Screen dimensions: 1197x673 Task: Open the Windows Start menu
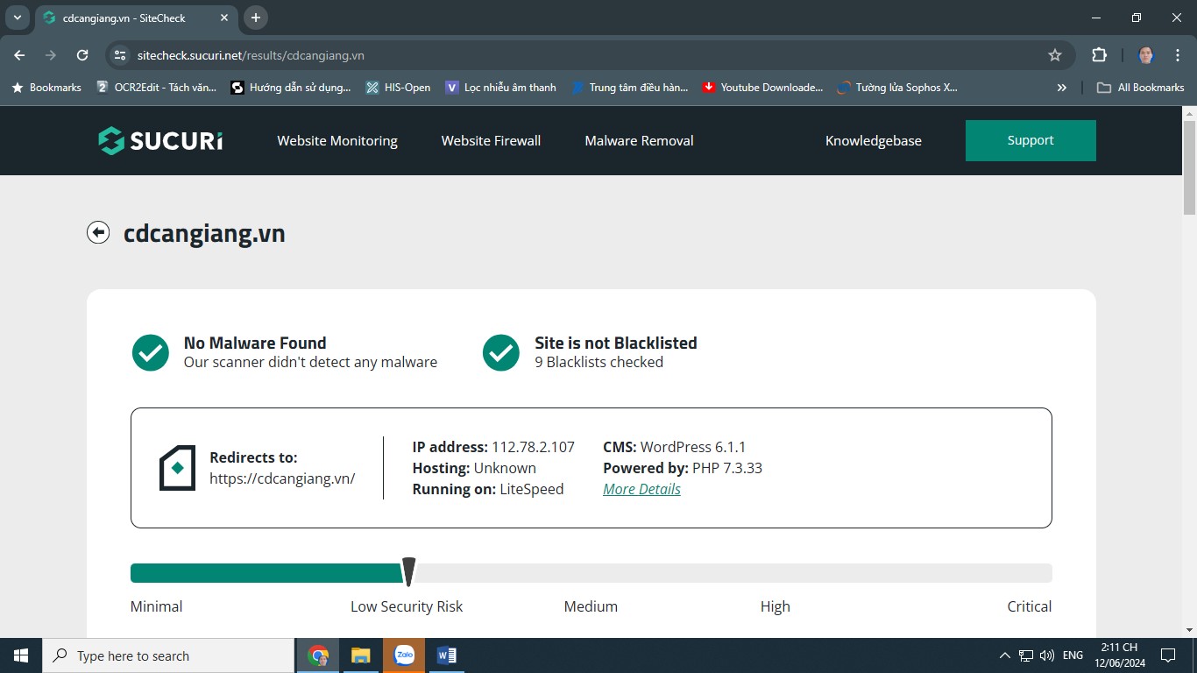[x=21, y=655]
